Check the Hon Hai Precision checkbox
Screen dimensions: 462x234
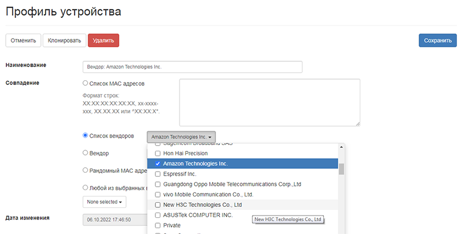coord(158,153)
